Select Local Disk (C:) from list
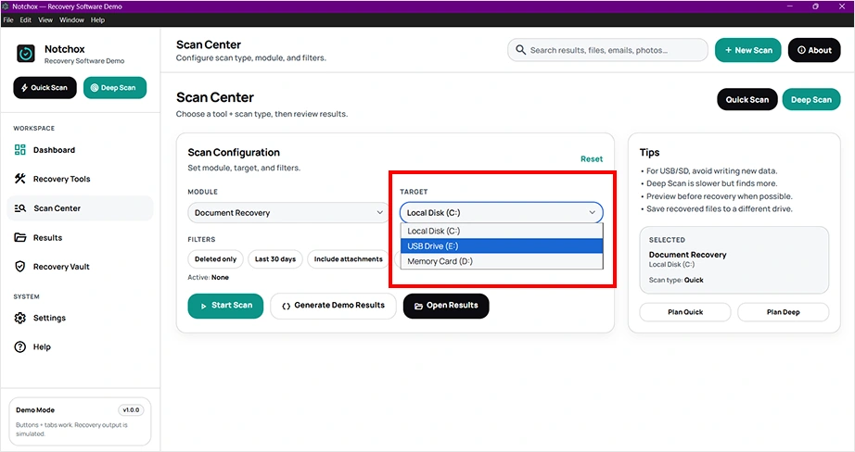 [x=502, y=231]
